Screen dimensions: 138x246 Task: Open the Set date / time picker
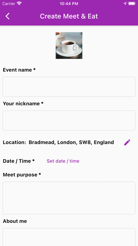tap(63, 161)
